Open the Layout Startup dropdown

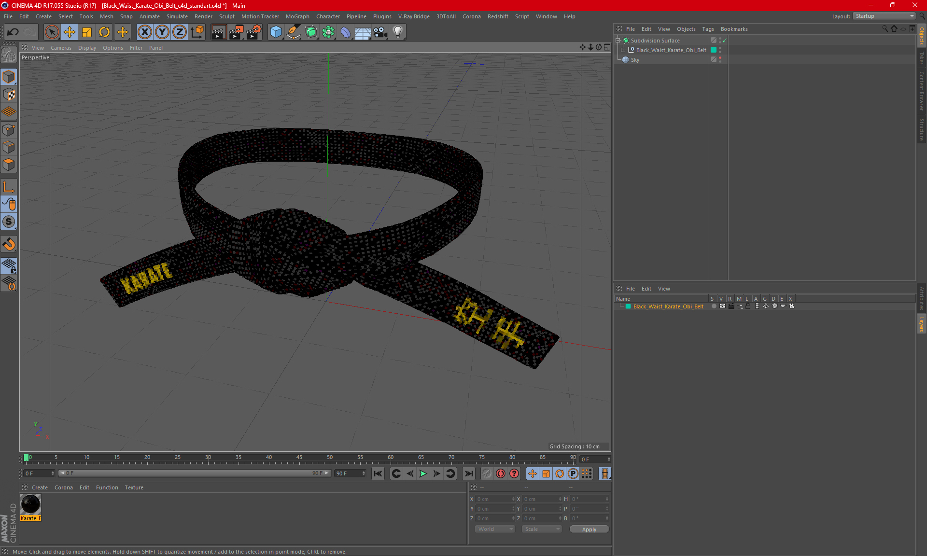click(885, 16)
